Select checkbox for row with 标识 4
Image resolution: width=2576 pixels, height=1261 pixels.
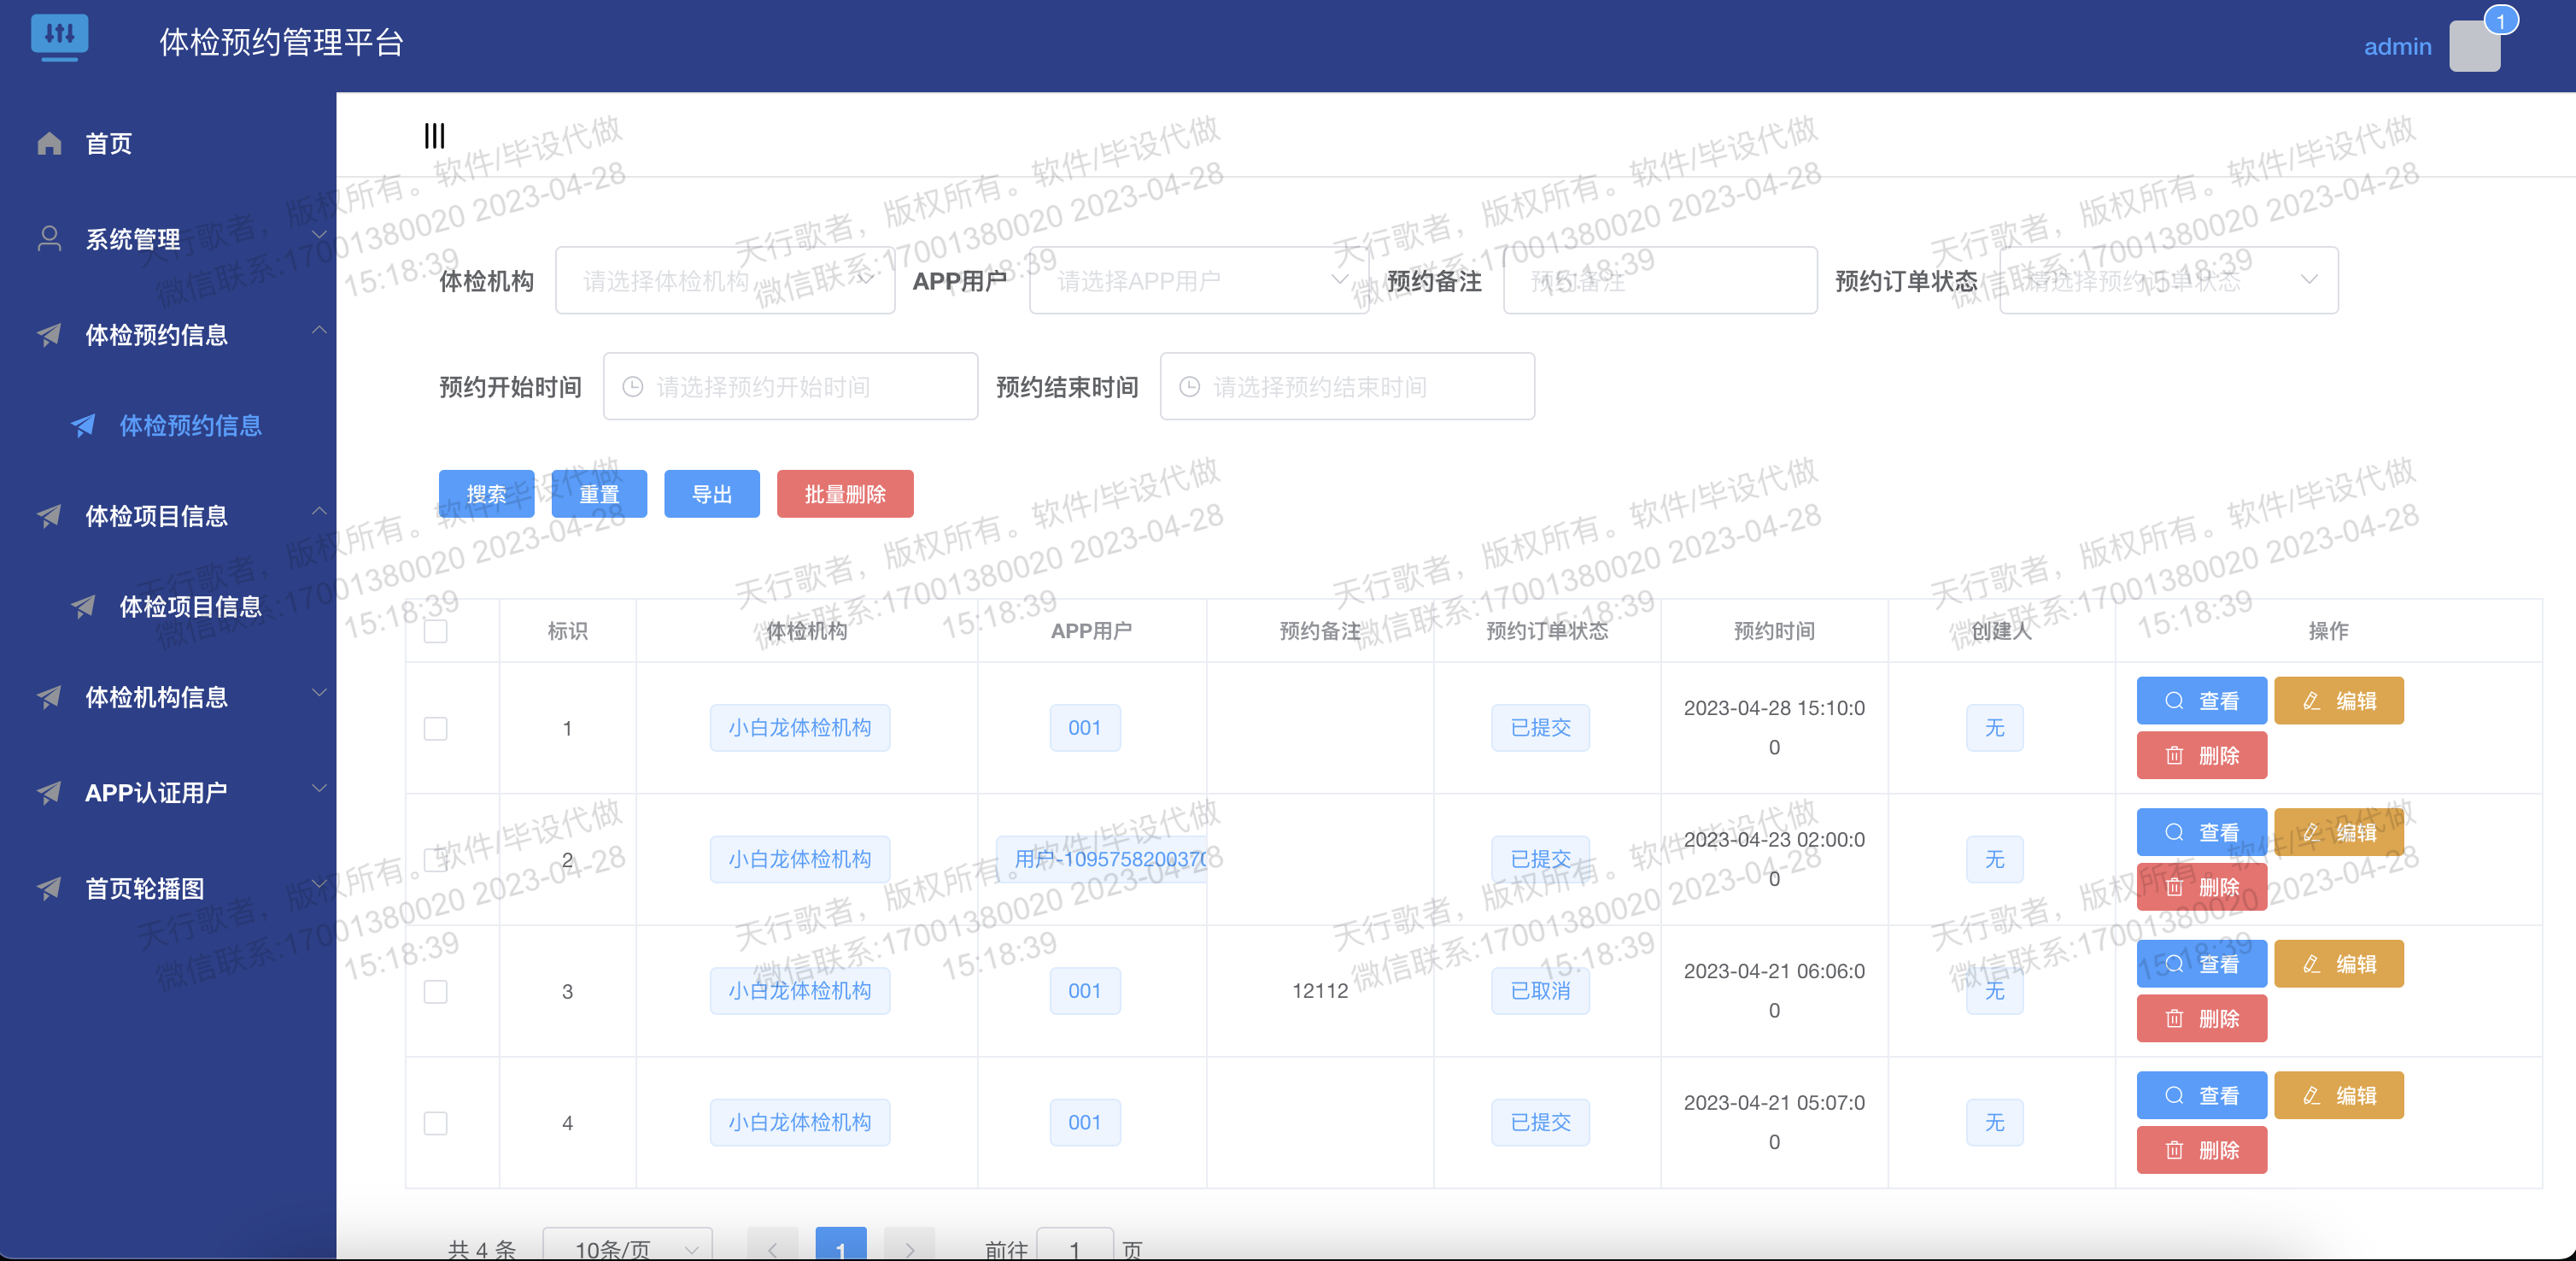pos(436,1123)
